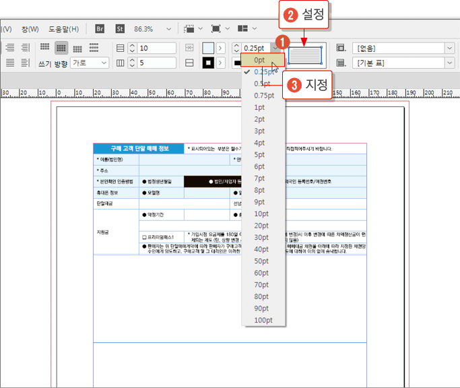Click the column width icon beside the stroke swatch
460x388 pixels.
click(189, 63)
